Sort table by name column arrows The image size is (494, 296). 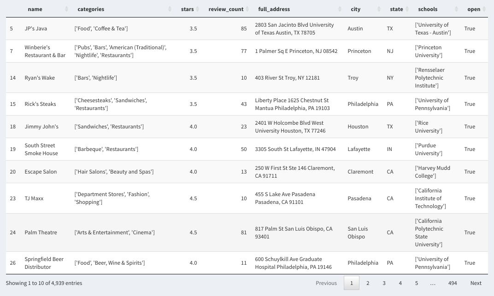[x=66, y=9]
